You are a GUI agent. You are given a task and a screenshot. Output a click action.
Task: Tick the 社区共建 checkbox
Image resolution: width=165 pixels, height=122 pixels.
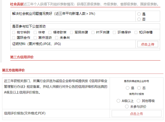93,32
